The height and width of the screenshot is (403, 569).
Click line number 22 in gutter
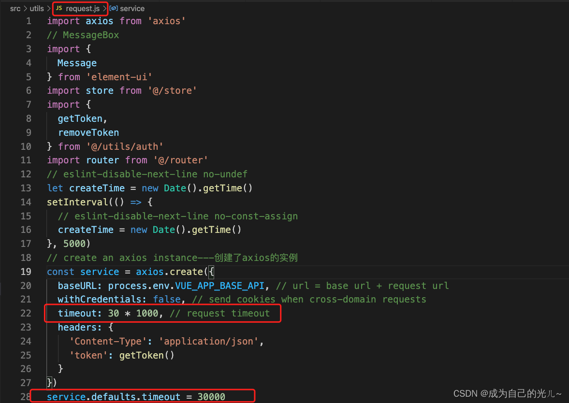(26, 314)
